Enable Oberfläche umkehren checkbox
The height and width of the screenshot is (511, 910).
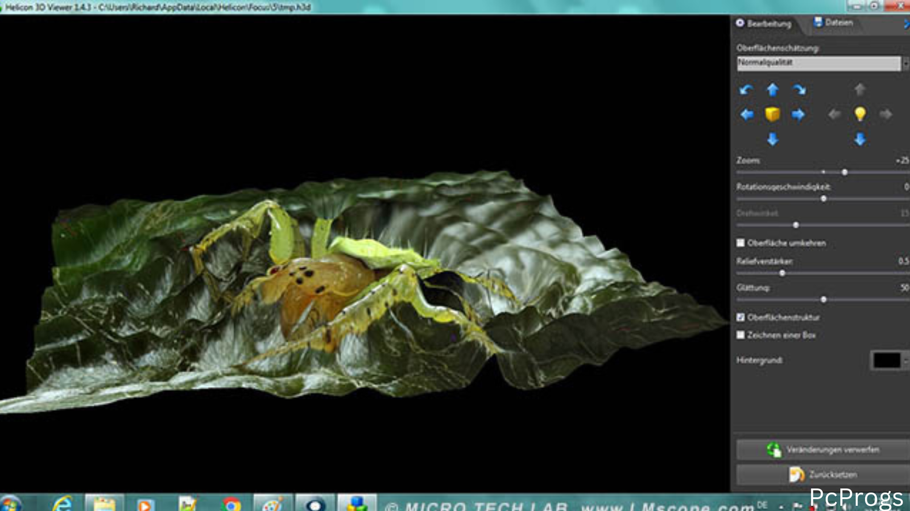coord(741,243)
